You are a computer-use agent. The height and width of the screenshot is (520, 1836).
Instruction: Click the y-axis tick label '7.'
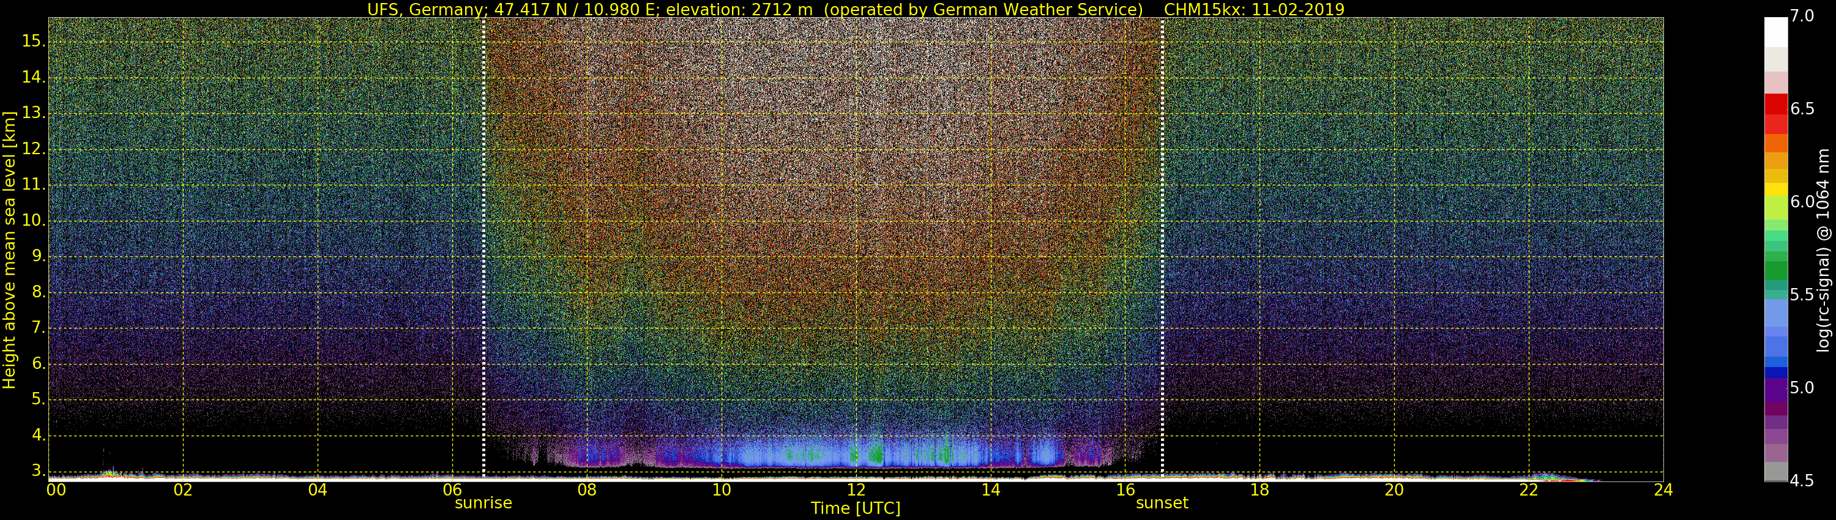pos(37,328)
